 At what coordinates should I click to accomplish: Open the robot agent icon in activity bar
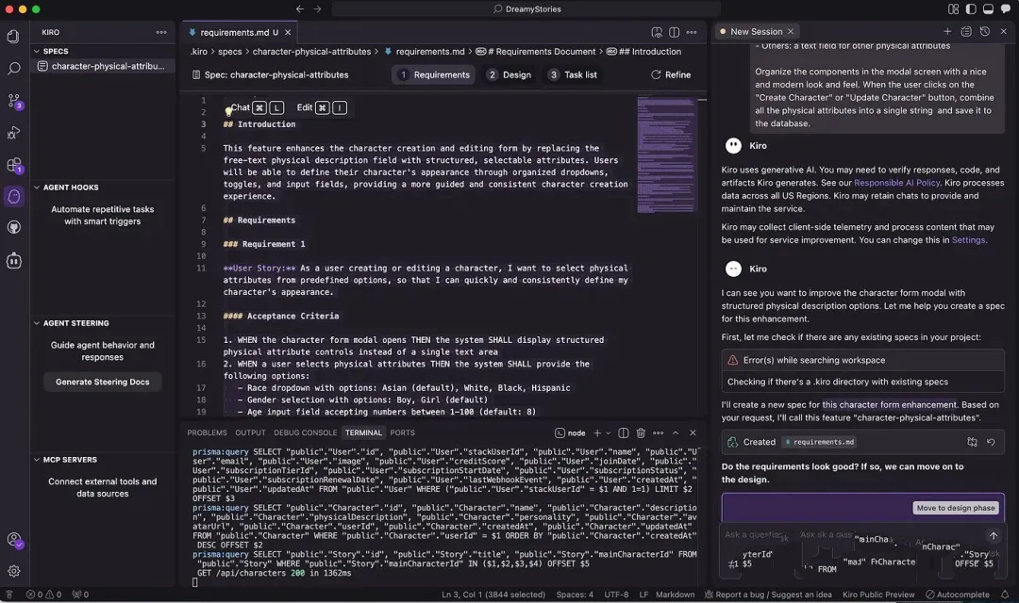click(x=13, y=260)
